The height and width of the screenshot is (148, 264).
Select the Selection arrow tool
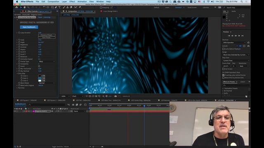point(21,7)
